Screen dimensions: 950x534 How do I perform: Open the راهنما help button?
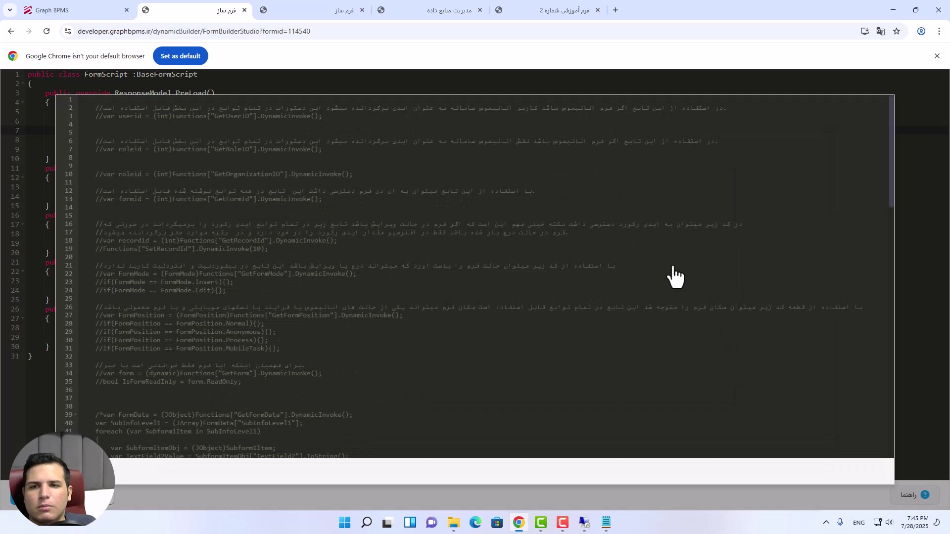click(x=914, y=494)
